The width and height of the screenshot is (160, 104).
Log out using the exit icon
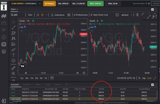pos(3,101)
